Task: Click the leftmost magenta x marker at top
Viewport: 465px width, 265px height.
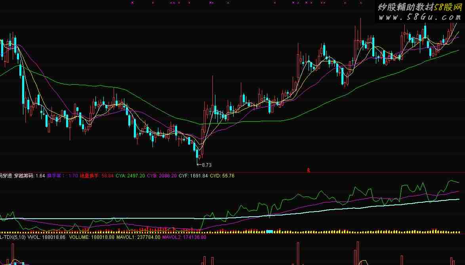Action: (x=132, y=3)
